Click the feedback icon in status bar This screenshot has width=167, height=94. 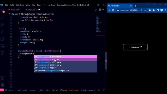click(x=99, y=90)
